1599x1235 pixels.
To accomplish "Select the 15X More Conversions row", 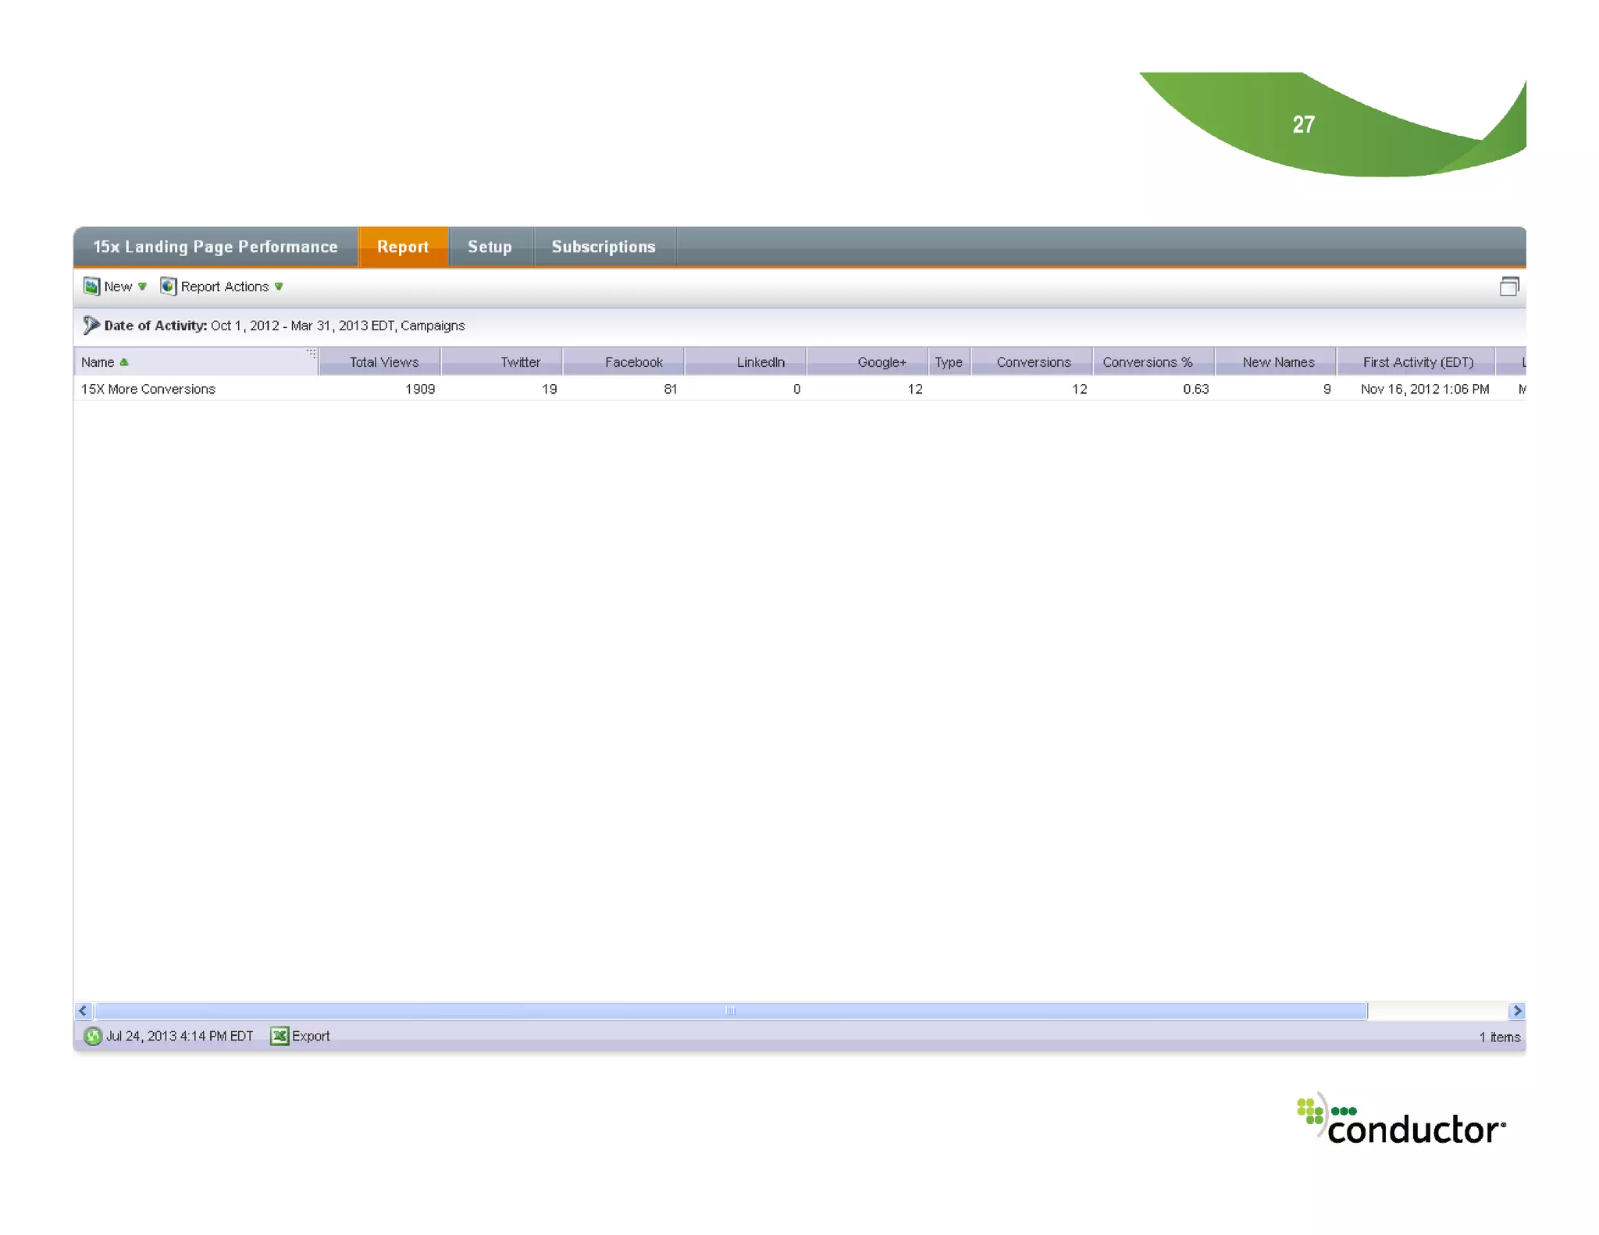I will [x=148, y=389].
